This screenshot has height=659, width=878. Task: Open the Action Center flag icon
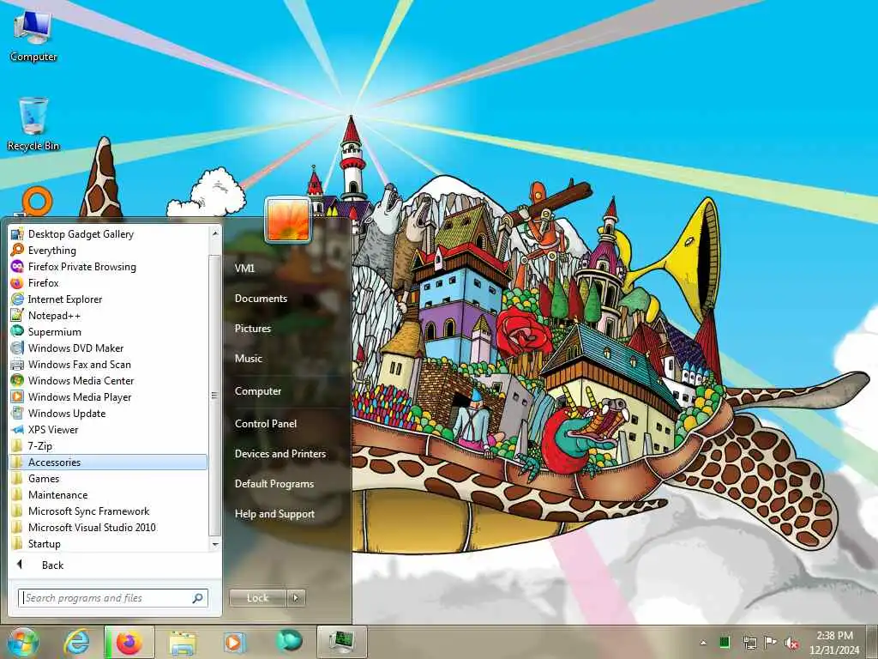pos(771,643)
